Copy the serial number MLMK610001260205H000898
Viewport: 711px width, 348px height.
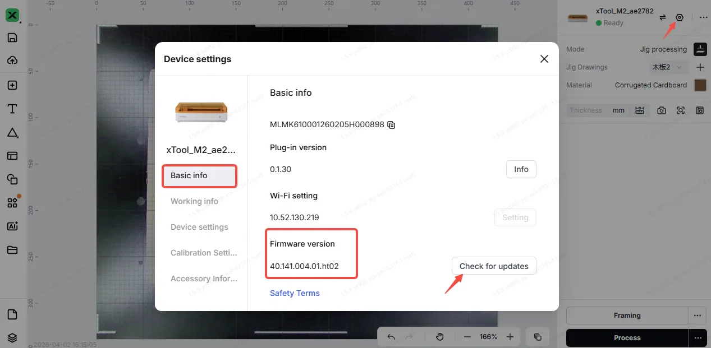tap(392, 125)
